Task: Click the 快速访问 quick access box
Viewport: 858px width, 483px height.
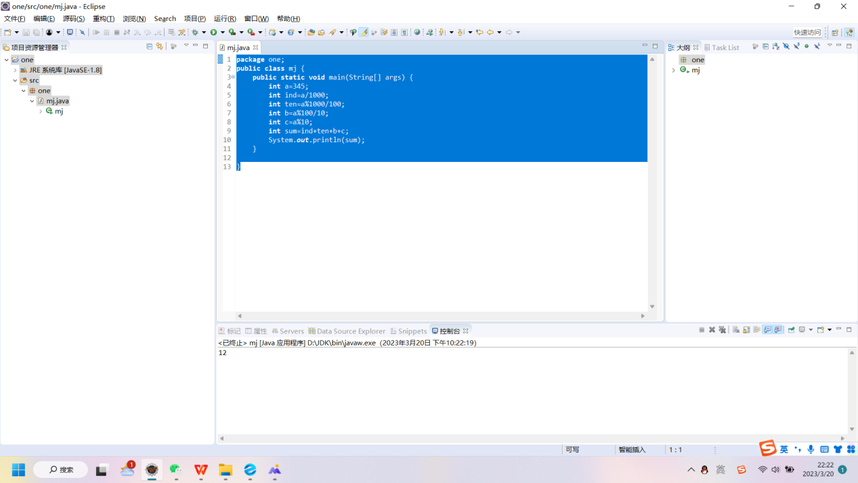Action: coord(807,33)
